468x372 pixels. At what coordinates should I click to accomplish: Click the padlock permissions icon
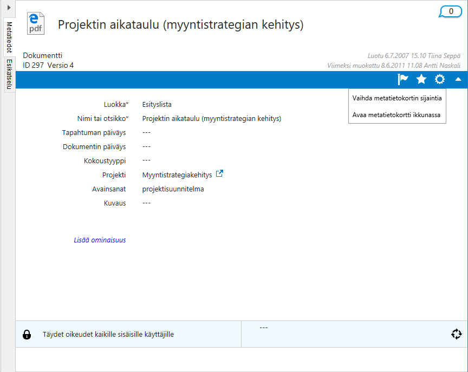(27, 335)
